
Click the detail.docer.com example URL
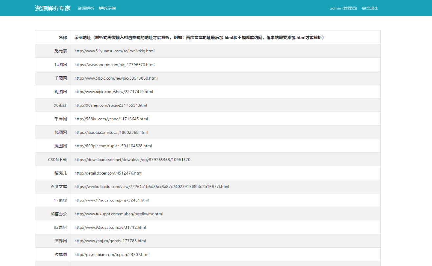[108, 173]
